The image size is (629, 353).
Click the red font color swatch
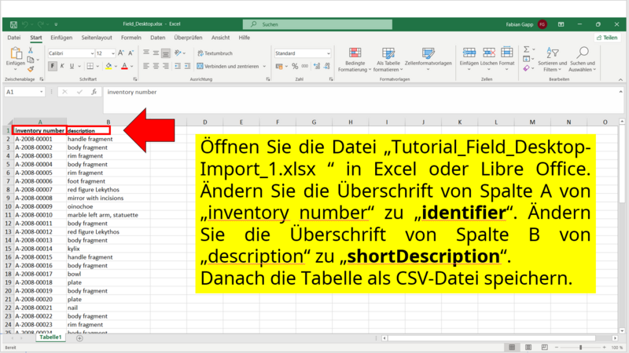(123, 67)
